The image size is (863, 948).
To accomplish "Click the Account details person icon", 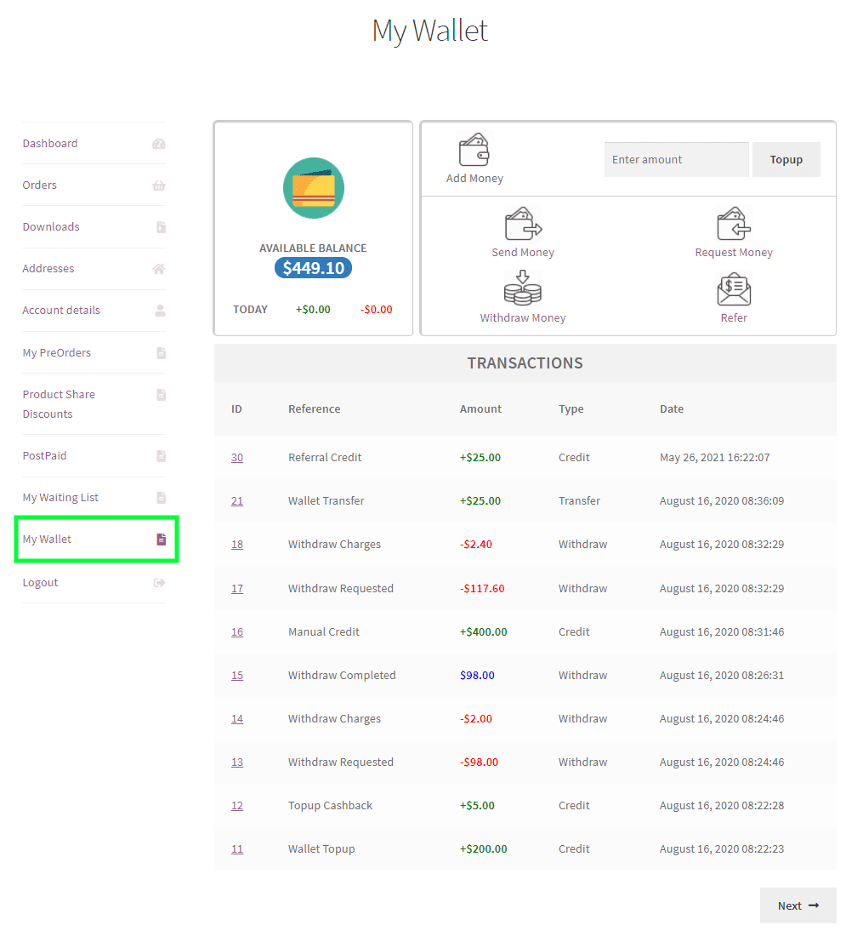I will 159,310.
